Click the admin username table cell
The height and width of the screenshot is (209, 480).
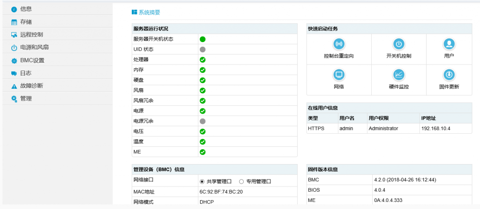coord(346,128)
